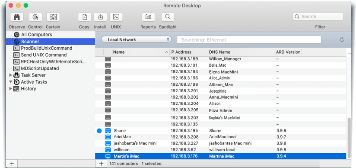Select Send UNIX Command in sidebar

pyautogui.click(x=44, y=55)
